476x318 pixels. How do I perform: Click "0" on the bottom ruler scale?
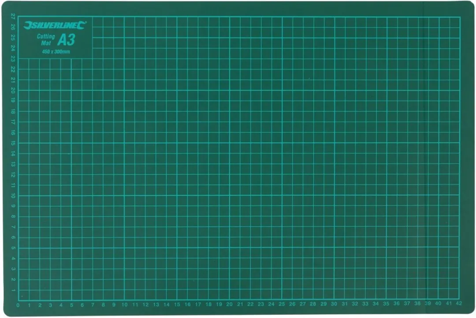coord(18,305)
